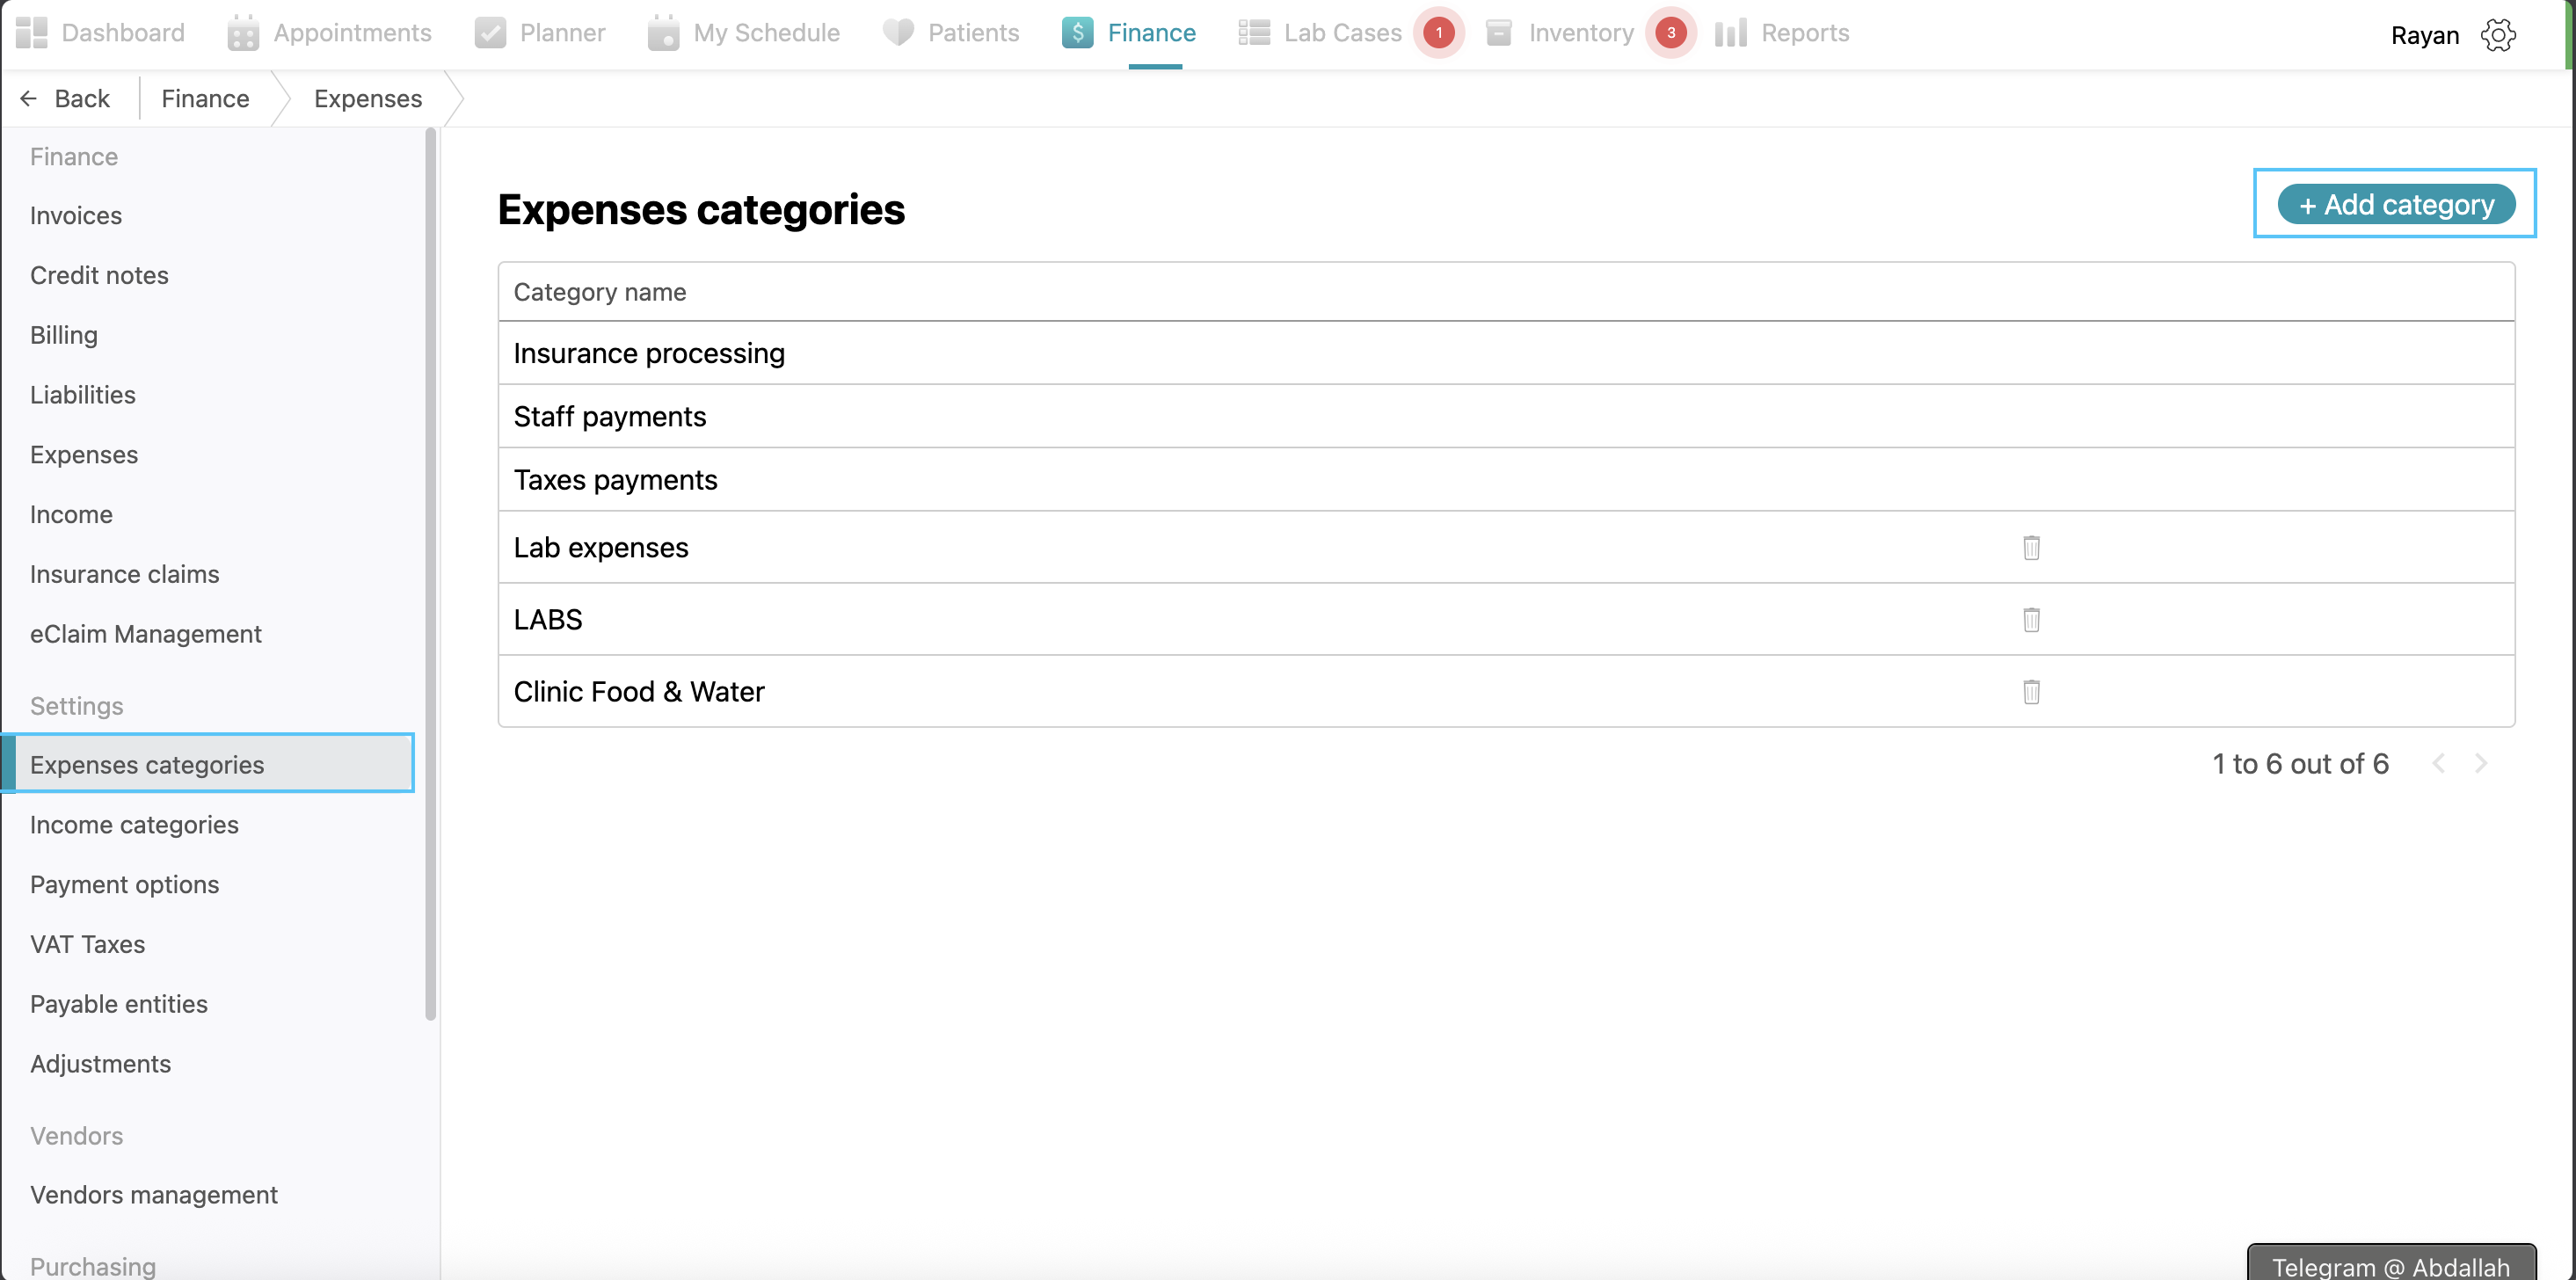
Task: Click the Patients heart icon
Action: (897, 33)
